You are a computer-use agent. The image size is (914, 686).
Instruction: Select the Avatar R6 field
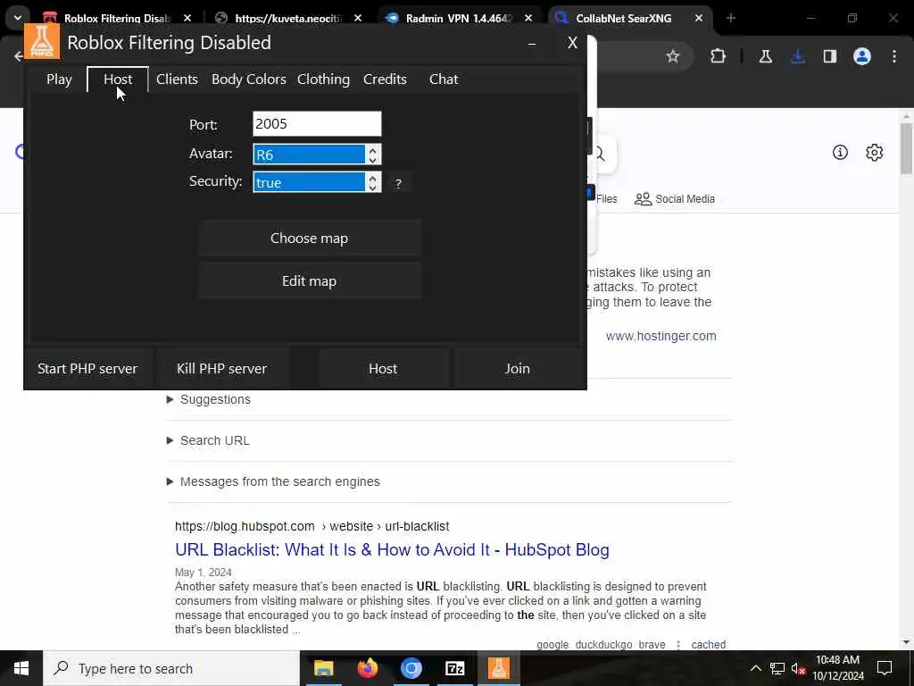tap(309, 155)
